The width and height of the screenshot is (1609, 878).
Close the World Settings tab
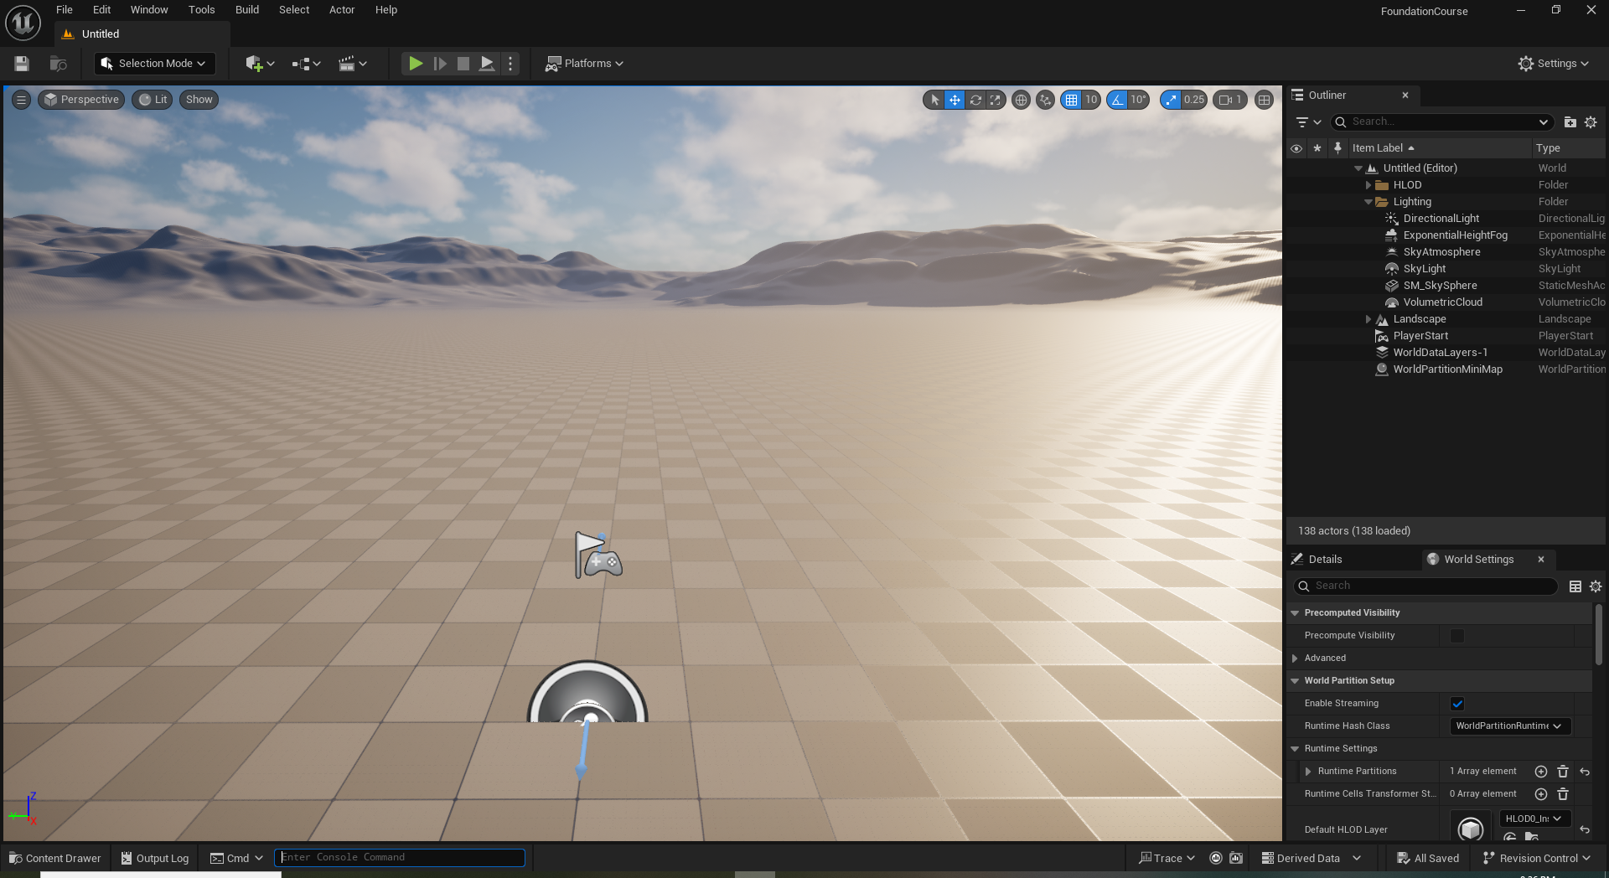point(1540,560)
